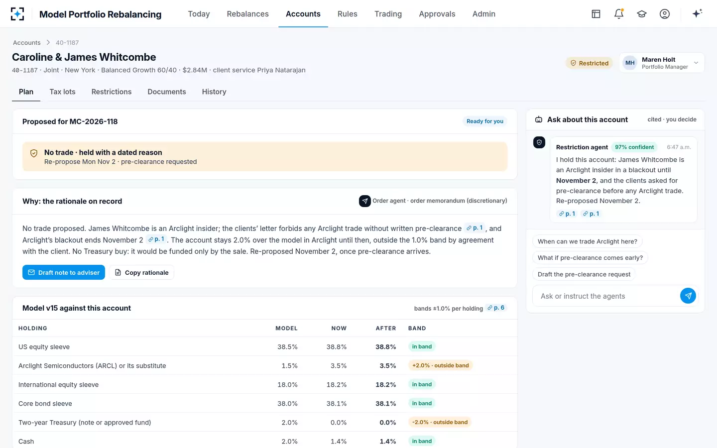Expand the Maren Holt user dropdown

pos(662,63)
